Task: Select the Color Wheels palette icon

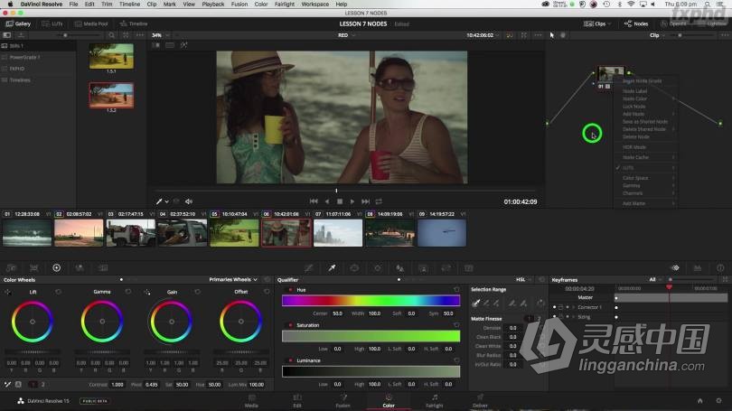Action: (56, 267)
